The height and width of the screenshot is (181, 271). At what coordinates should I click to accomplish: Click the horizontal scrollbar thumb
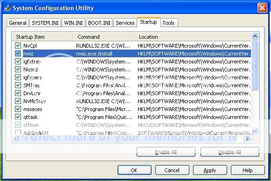[128, 139]
